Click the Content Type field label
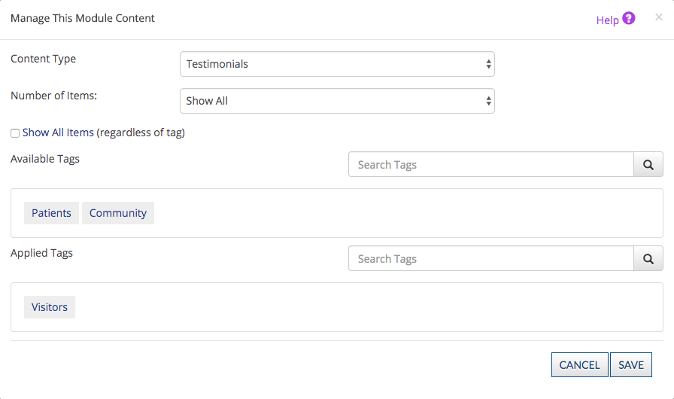This screenshot has width=674, height=399. point(43,59)
